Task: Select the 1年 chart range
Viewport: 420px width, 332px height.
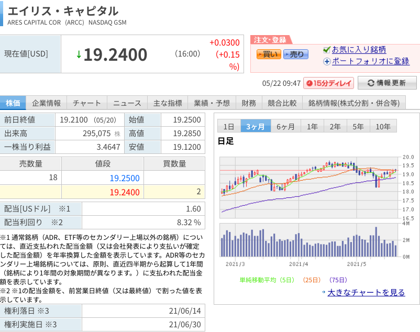Action: 312,126
